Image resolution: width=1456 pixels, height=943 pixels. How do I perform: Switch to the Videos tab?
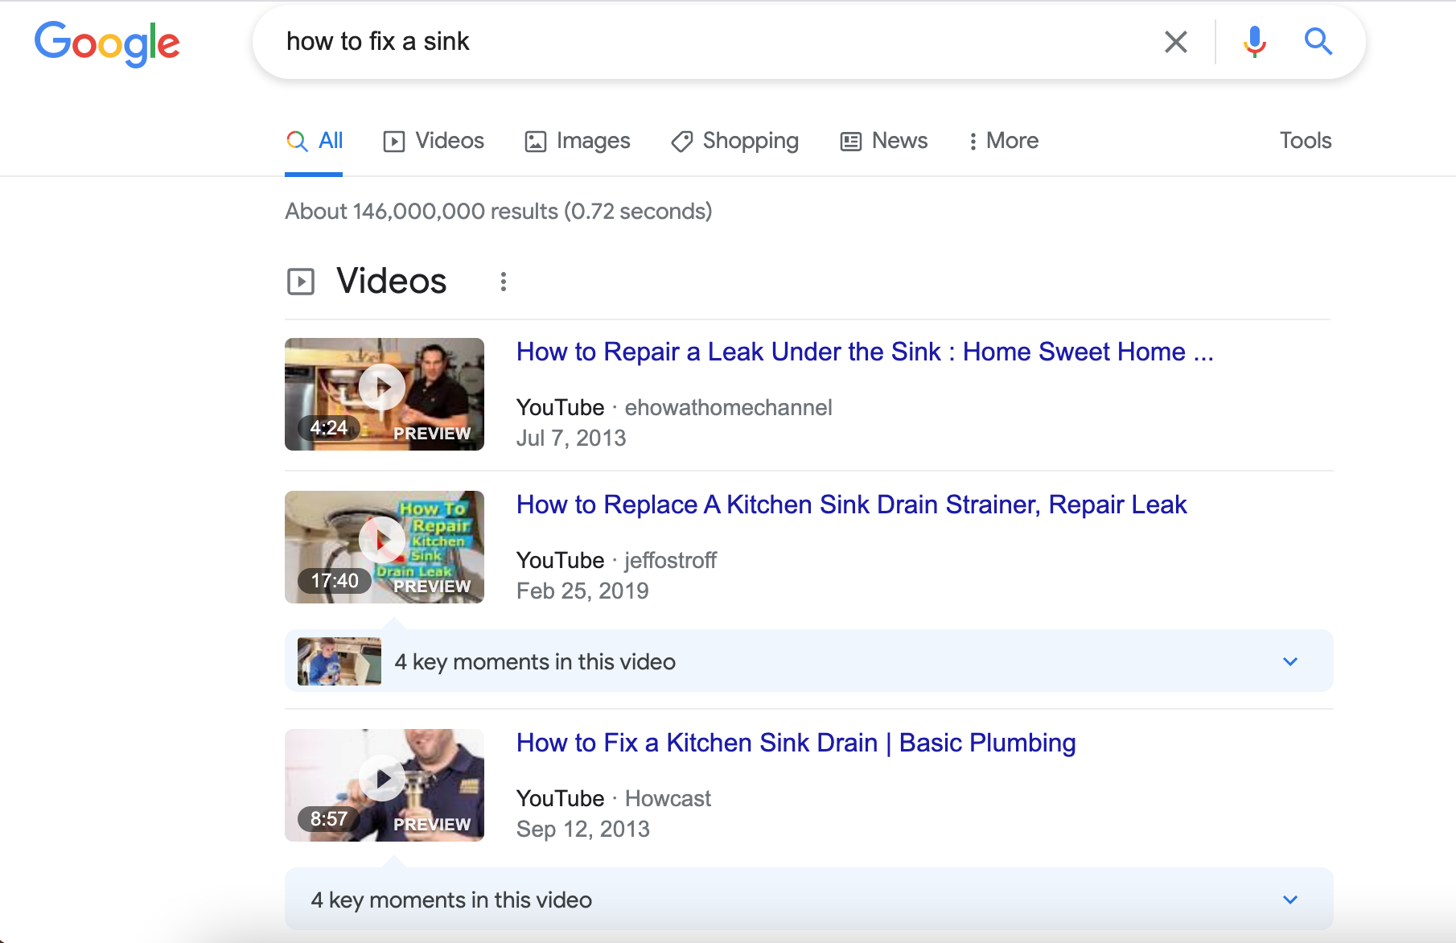coord(434,141)
